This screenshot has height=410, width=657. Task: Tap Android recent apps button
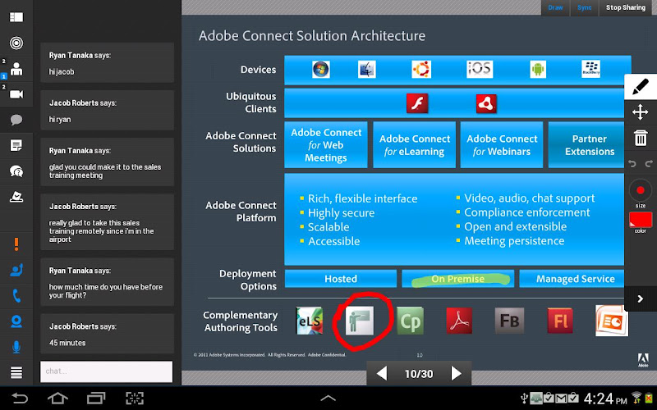click(x=96, y=398)
